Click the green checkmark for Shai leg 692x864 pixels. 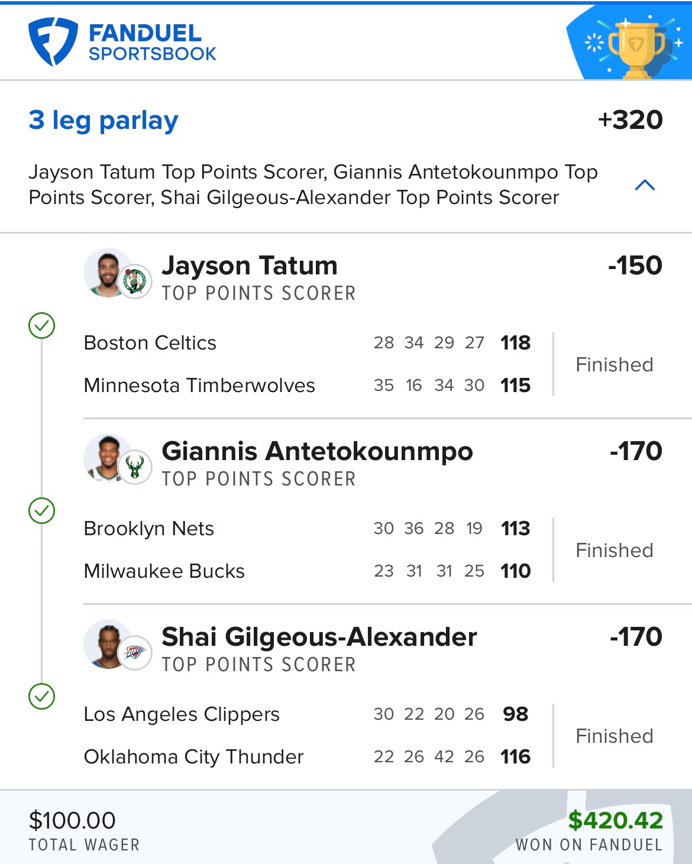coord(42,696)
